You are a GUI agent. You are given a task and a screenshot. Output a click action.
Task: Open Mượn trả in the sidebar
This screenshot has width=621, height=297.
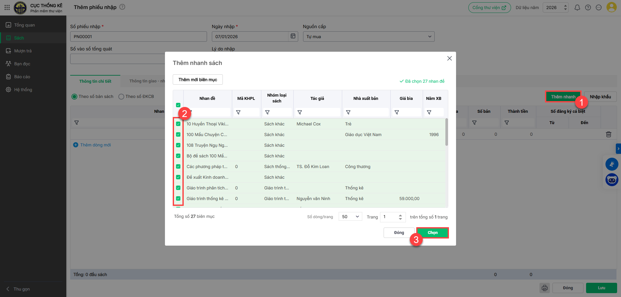(x=23, y=51)
